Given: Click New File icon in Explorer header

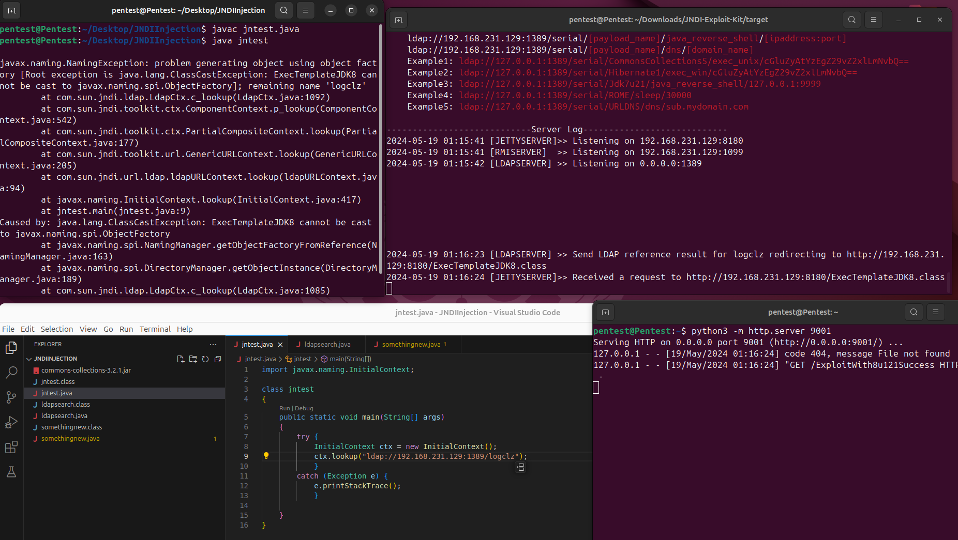Looking at the screenshot, I should coord(181,359).
